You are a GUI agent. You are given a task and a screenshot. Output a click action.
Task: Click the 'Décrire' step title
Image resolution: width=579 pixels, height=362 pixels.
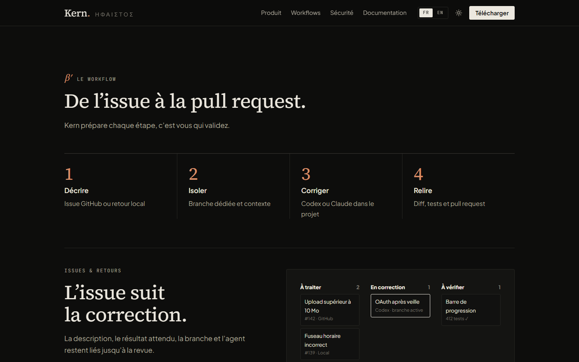click(76, 191)
